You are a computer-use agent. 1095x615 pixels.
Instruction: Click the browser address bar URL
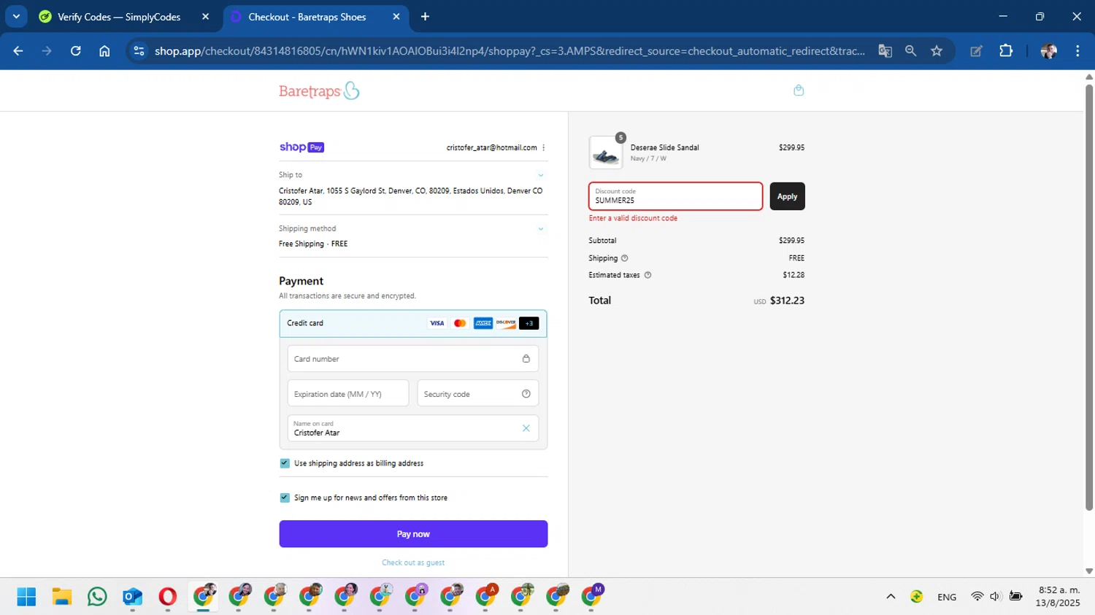(510, 51)
